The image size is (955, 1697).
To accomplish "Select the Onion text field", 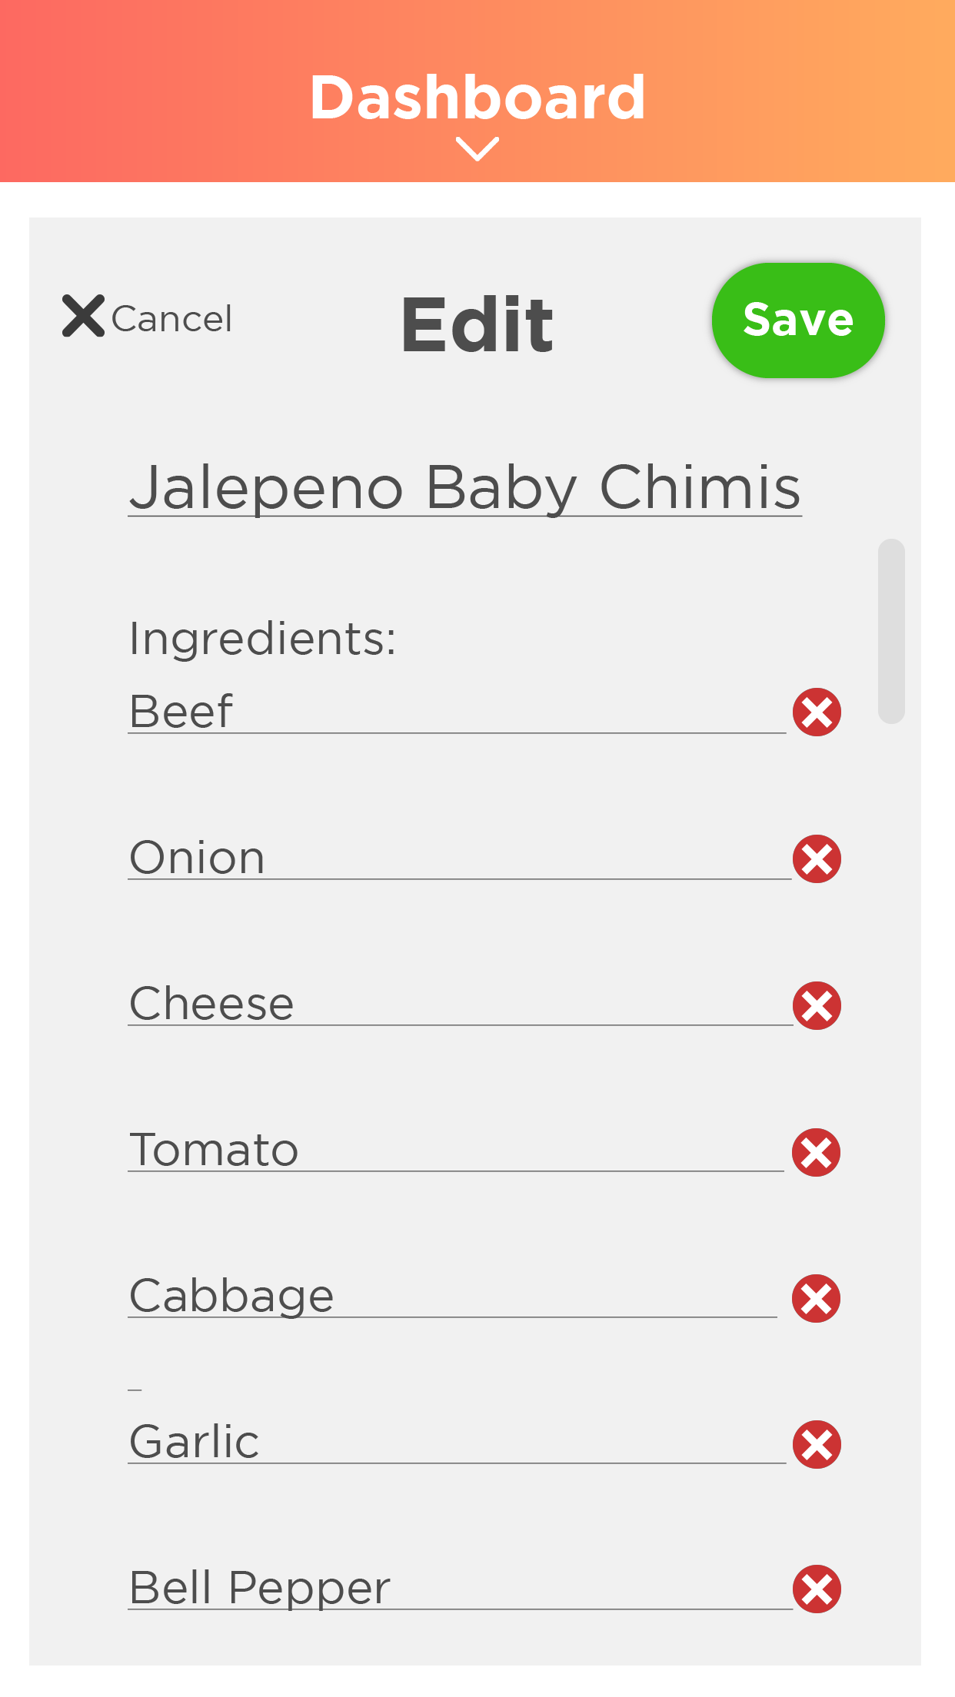I will click(460, 857).
